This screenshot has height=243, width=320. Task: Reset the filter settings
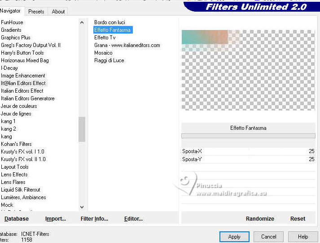[298, 219]
